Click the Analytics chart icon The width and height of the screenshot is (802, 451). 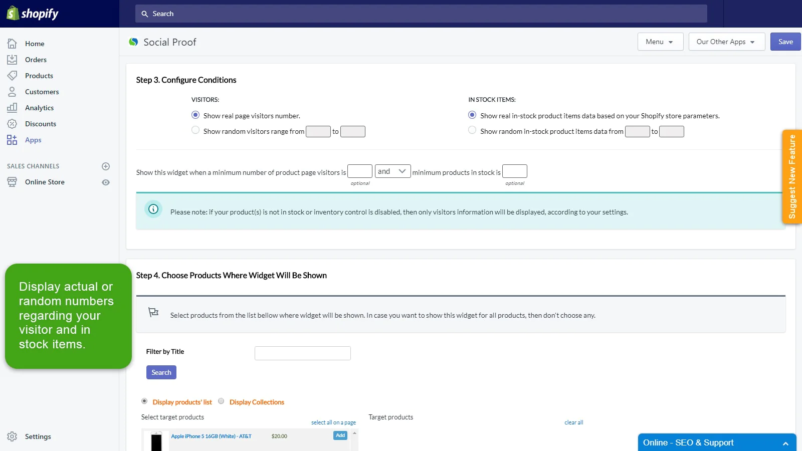point(12,108)
